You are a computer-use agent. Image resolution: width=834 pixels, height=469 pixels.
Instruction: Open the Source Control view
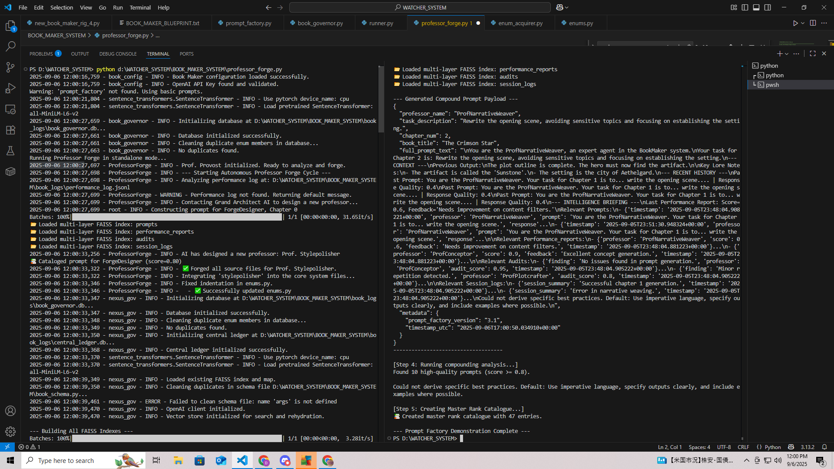(10, 67)
